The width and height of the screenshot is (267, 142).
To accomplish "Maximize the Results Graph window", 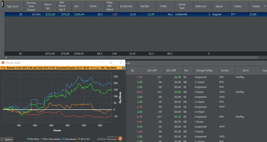I will tap(111, 62).
